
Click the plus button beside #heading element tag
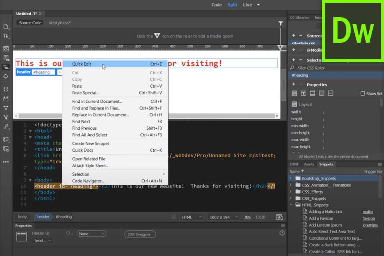click(60, 72)
